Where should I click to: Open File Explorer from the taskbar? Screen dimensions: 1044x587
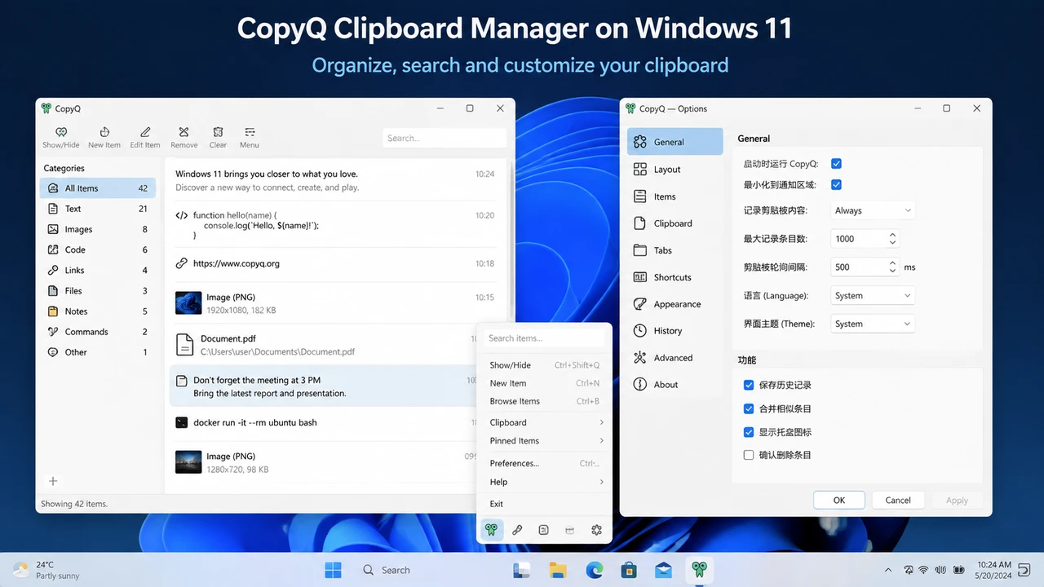coord(558,570)
